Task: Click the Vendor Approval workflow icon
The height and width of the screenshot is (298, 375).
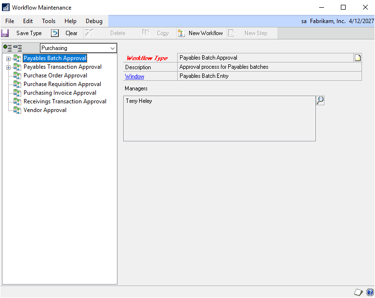Action: 17,110
